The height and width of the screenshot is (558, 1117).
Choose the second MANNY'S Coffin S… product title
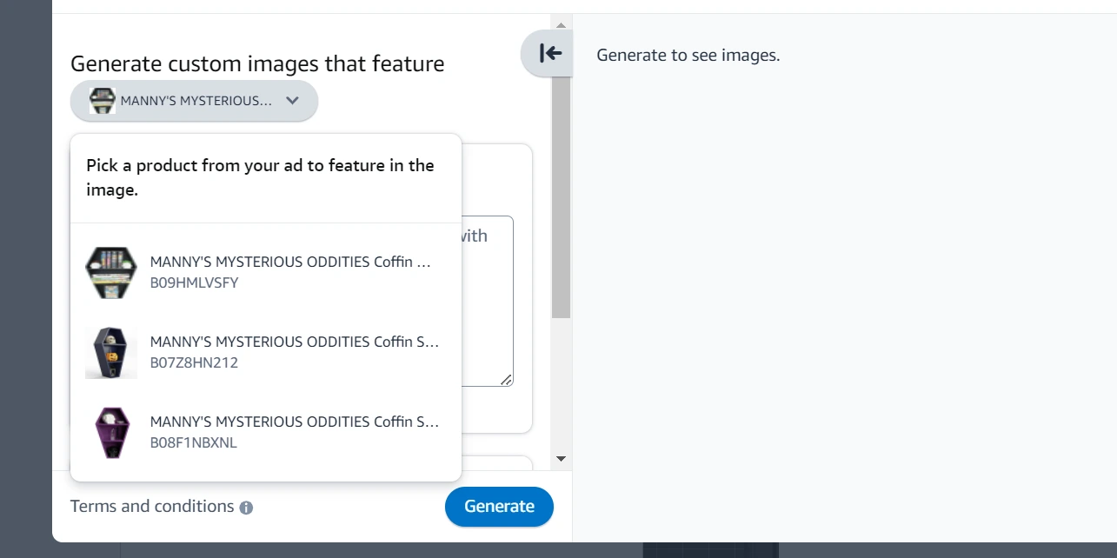point(294,342)
